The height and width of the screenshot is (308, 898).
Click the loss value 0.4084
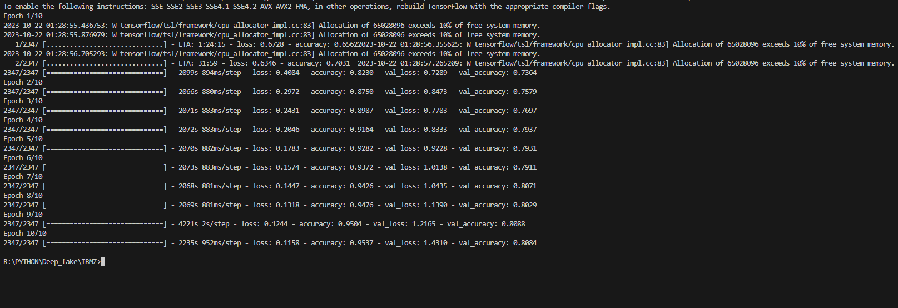click(x=287, y=73)
